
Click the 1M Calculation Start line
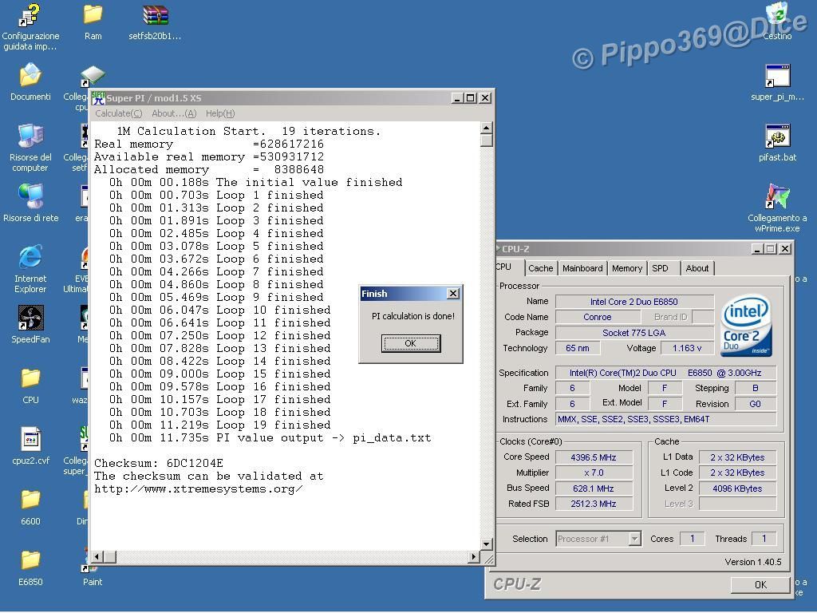click(249, 132)
